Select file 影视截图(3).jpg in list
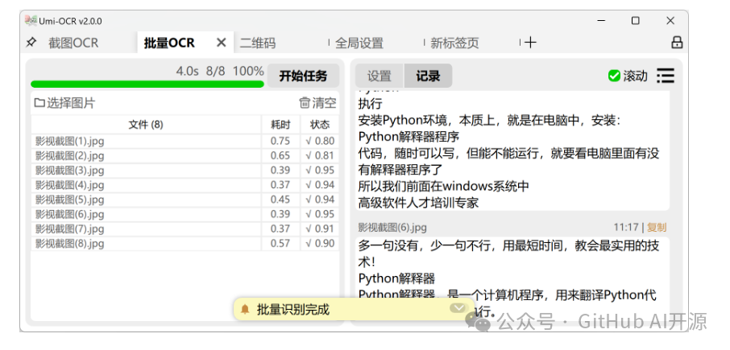 point(146,170)
